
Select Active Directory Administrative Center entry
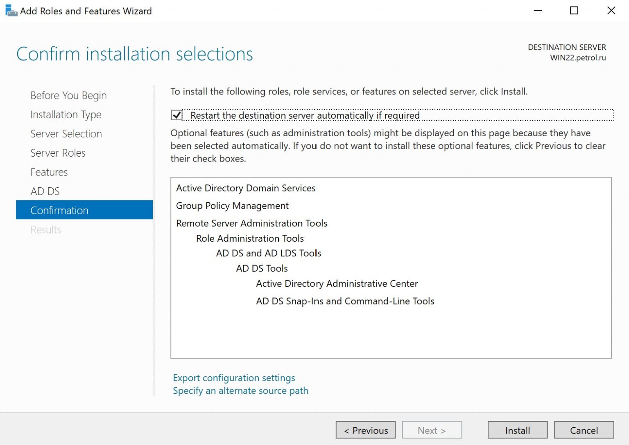pos(337,283)
